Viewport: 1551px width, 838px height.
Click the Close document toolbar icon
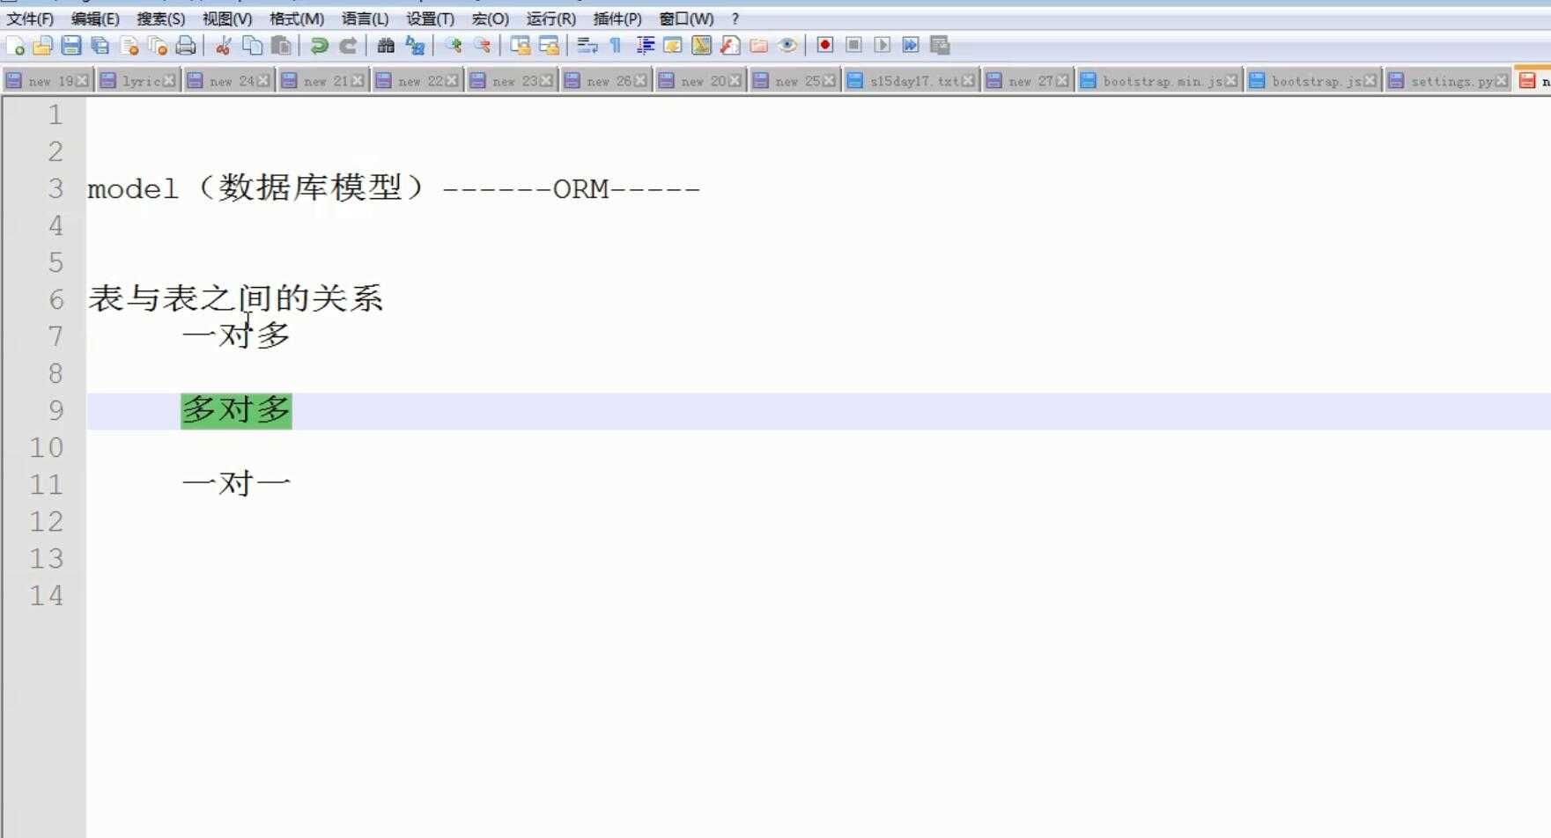pos(129,46)
